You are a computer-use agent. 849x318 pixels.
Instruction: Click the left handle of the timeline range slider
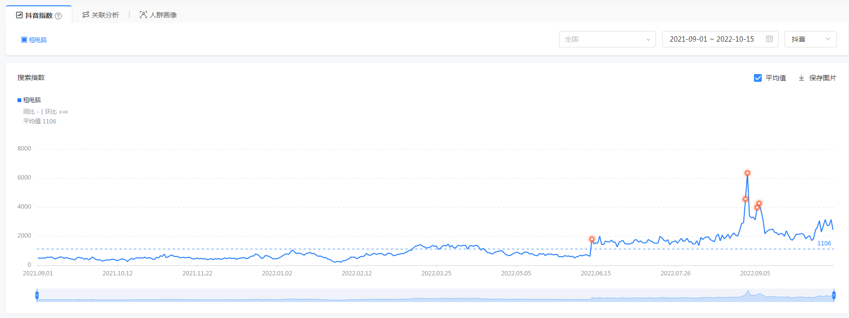37,295
